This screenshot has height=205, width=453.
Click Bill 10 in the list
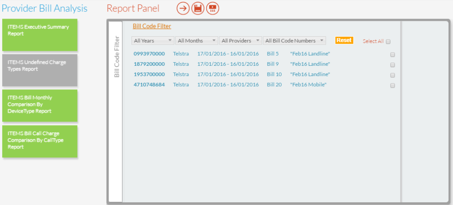click(x=274, y=74)
